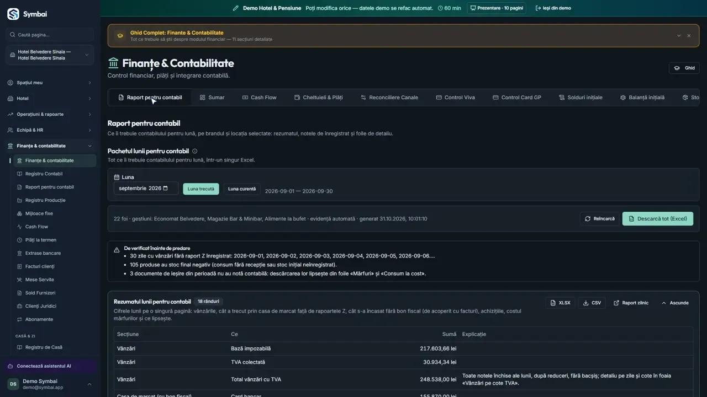Open the Solduri inițiale tab
The image size is (707, 397).
tap(581, 98)
